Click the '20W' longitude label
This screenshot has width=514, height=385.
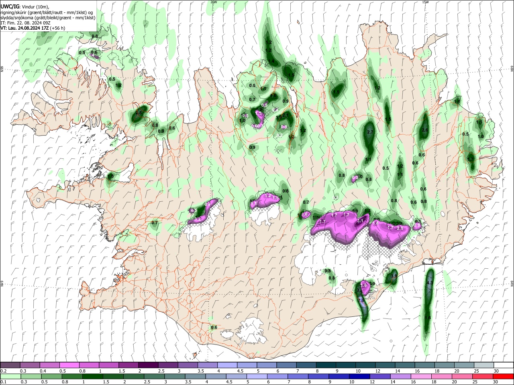[214, 2]
